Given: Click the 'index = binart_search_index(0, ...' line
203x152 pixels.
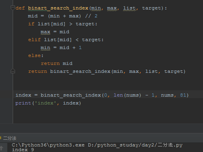Looking at the screenshot, I should (102, 95).
